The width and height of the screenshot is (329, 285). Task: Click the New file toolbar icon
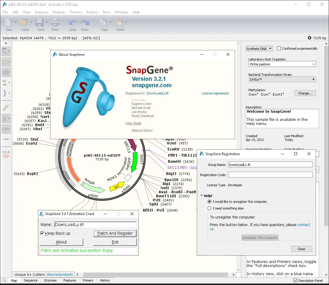8,22
